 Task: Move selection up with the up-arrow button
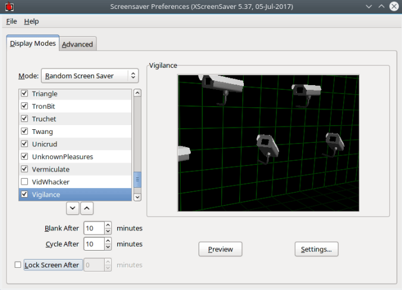(x=87, y=208)
